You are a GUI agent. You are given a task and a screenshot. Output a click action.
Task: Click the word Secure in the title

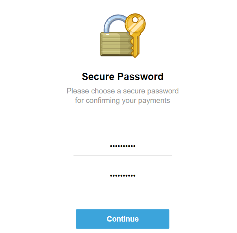click(98, 76)
